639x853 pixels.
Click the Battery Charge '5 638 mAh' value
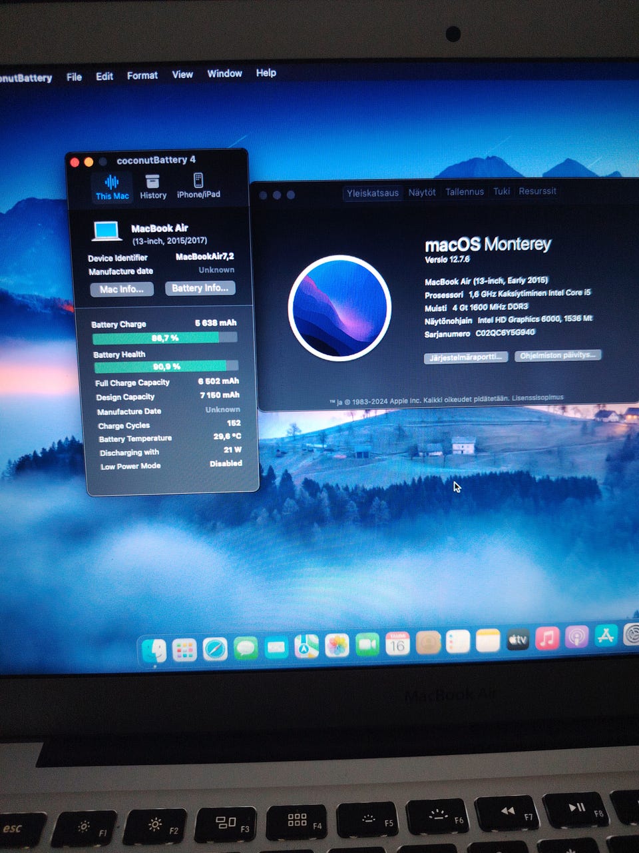coord(216,323)
